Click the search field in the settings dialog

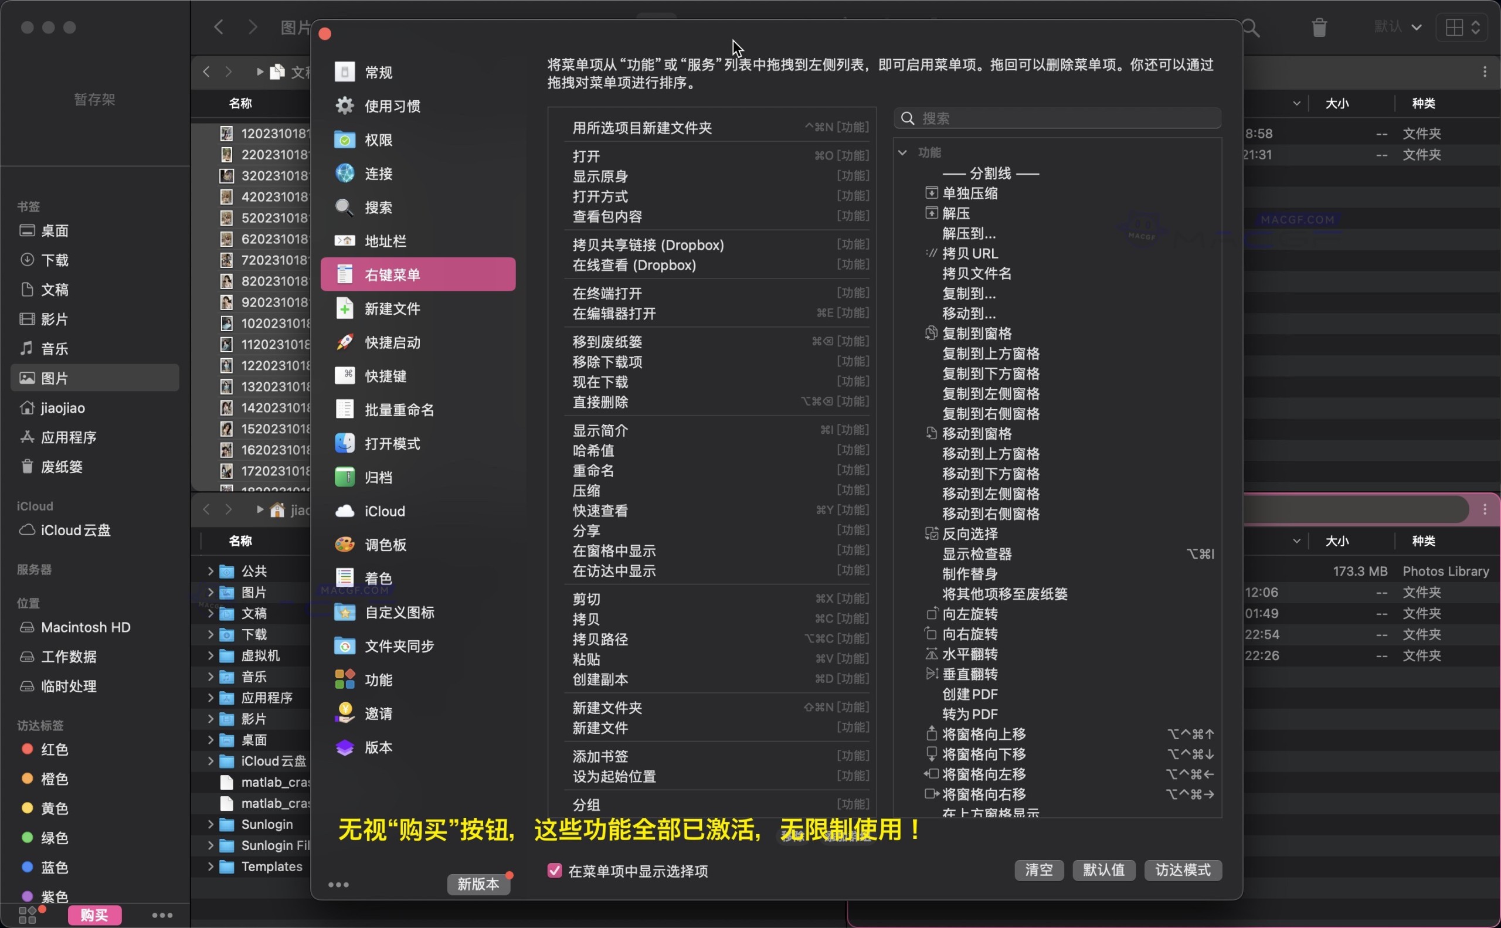tap(1057, 118)
